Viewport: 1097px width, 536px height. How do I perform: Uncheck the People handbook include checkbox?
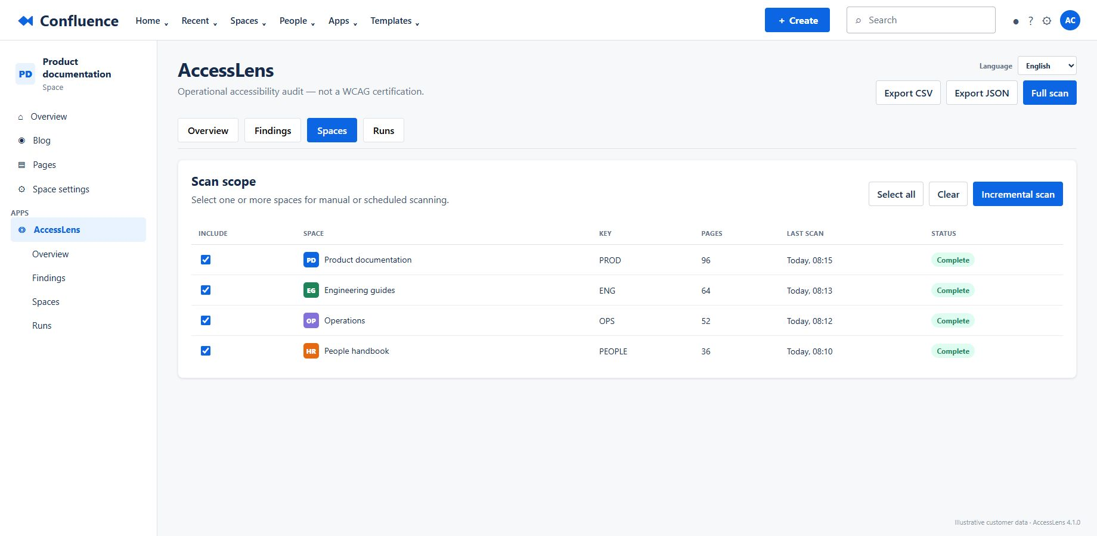(x=206, y=351)
